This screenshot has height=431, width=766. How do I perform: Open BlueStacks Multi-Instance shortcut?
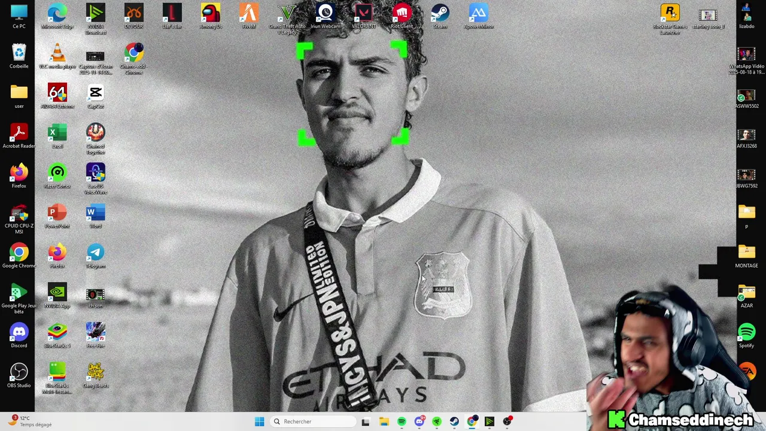point(57,378)
